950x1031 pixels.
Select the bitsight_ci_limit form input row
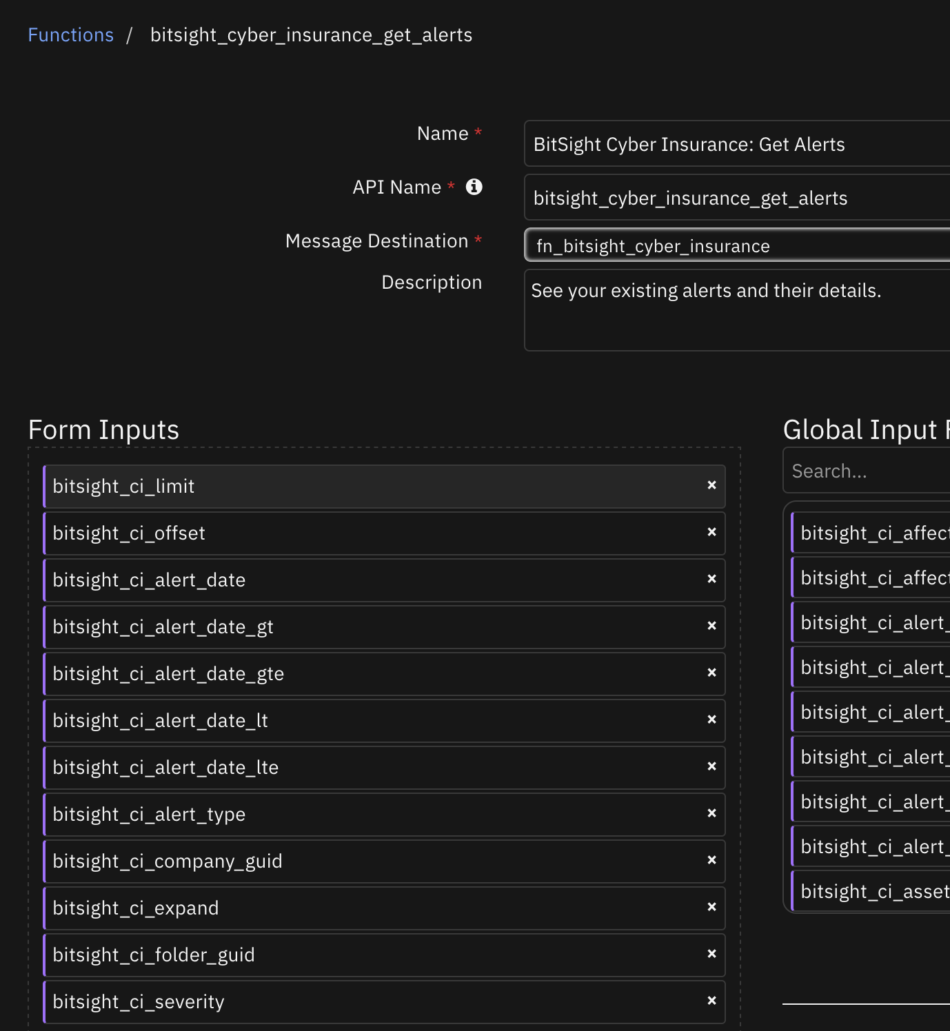[x=384, y=487]
